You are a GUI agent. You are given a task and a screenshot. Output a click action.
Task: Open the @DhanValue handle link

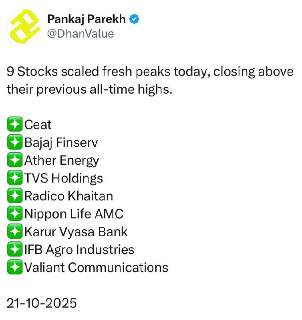(81, 34)
